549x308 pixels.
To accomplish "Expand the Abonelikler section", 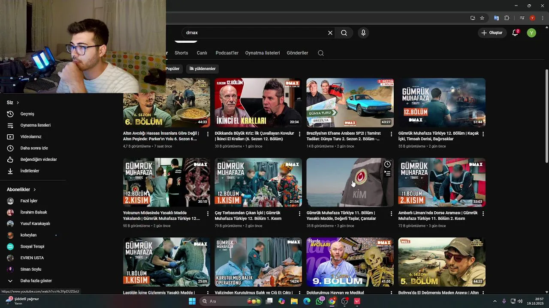I will (21, 190).
